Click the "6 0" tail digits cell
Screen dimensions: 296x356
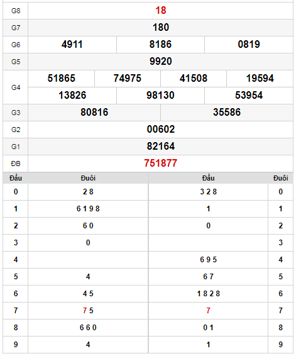click(x=88, y=226)
